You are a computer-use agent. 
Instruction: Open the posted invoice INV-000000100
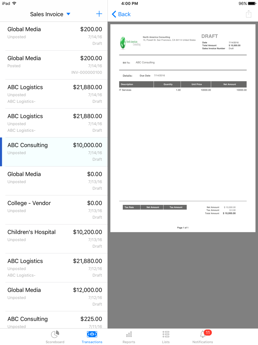(54, 65)
